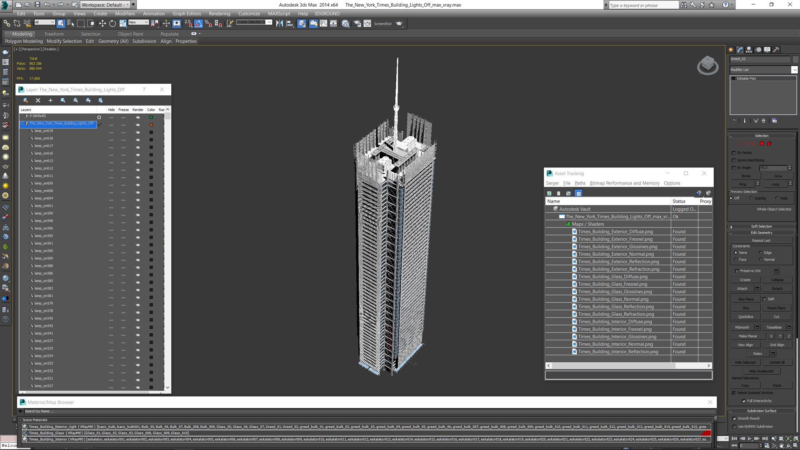
Task: Activate the Rotate transform tool
Action: [x=112, y=24]
